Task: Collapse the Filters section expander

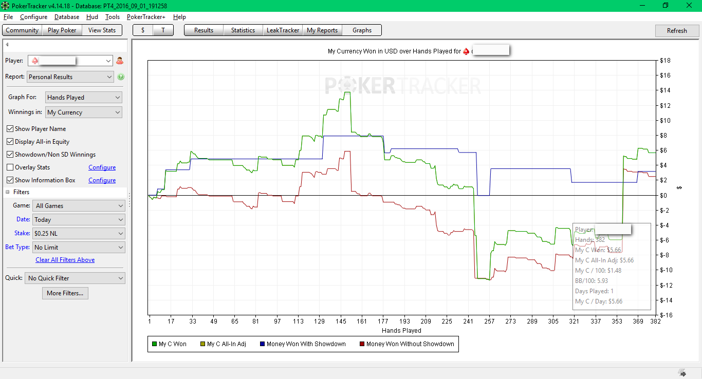Action: tap(8, 192)
